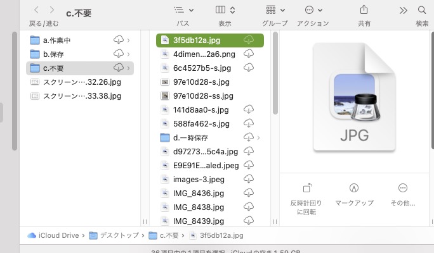Select the c.不要 folder in first column
Viewport: 434px width, 253px height.
80,68
